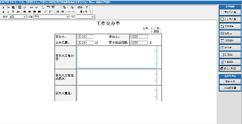Toggle Bold formatting
Screen dimensions: 242x124
pos(4,12)
